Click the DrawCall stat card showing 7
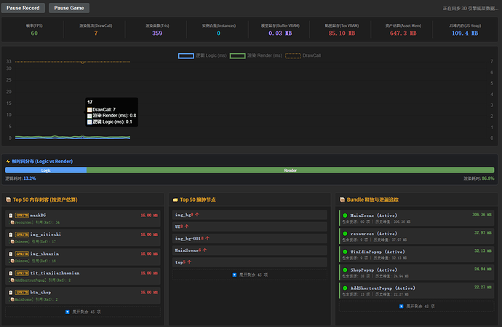 (96, 30)
